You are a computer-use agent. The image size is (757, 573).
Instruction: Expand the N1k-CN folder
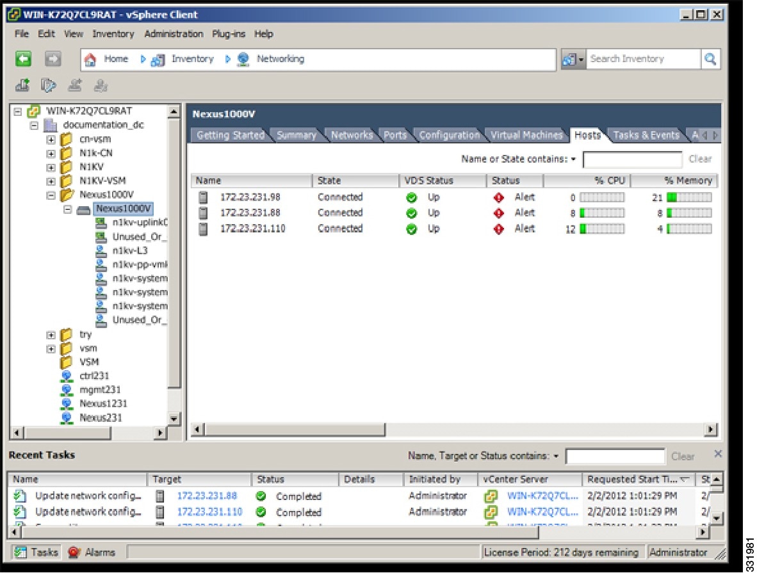pyautogui.click(x=51, y=154)
